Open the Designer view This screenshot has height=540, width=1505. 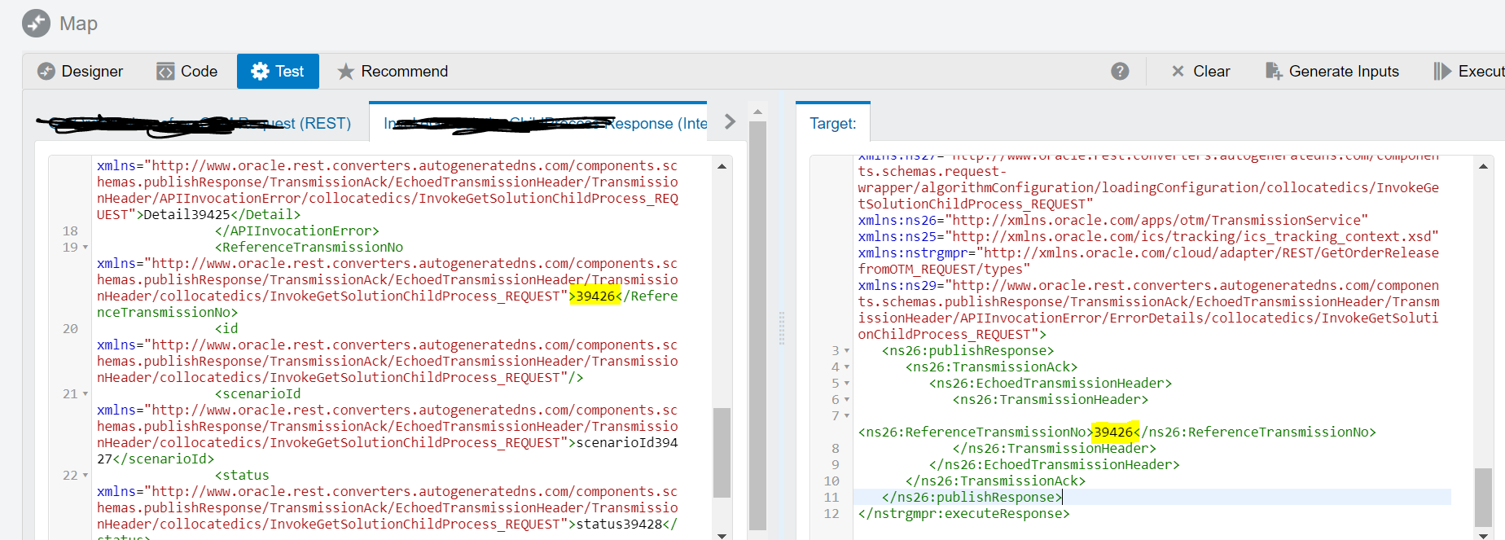click(81, 72)
